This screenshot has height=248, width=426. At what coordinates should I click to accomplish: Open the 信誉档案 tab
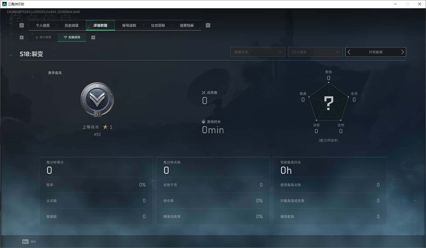187,25
